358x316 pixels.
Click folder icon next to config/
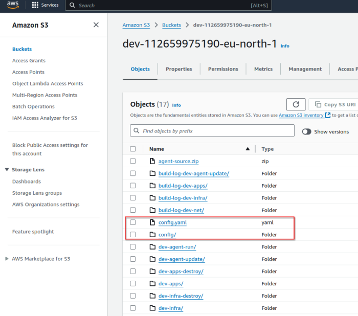pyautogui.click(x=152, y=235)
